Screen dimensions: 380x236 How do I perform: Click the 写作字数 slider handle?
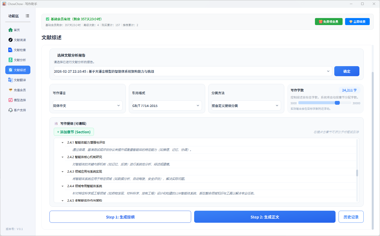[x=337, y=103]
